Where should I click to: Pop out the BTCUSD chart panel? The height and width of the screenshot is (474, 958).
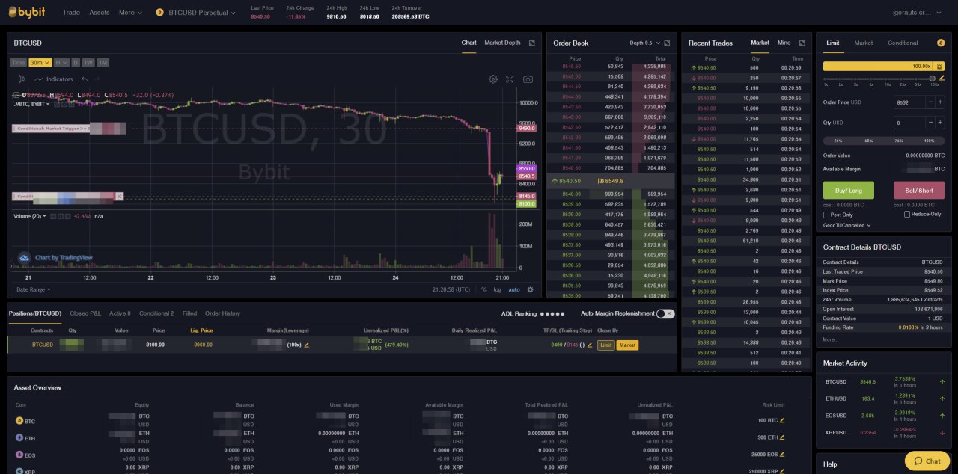click(532, 43)
